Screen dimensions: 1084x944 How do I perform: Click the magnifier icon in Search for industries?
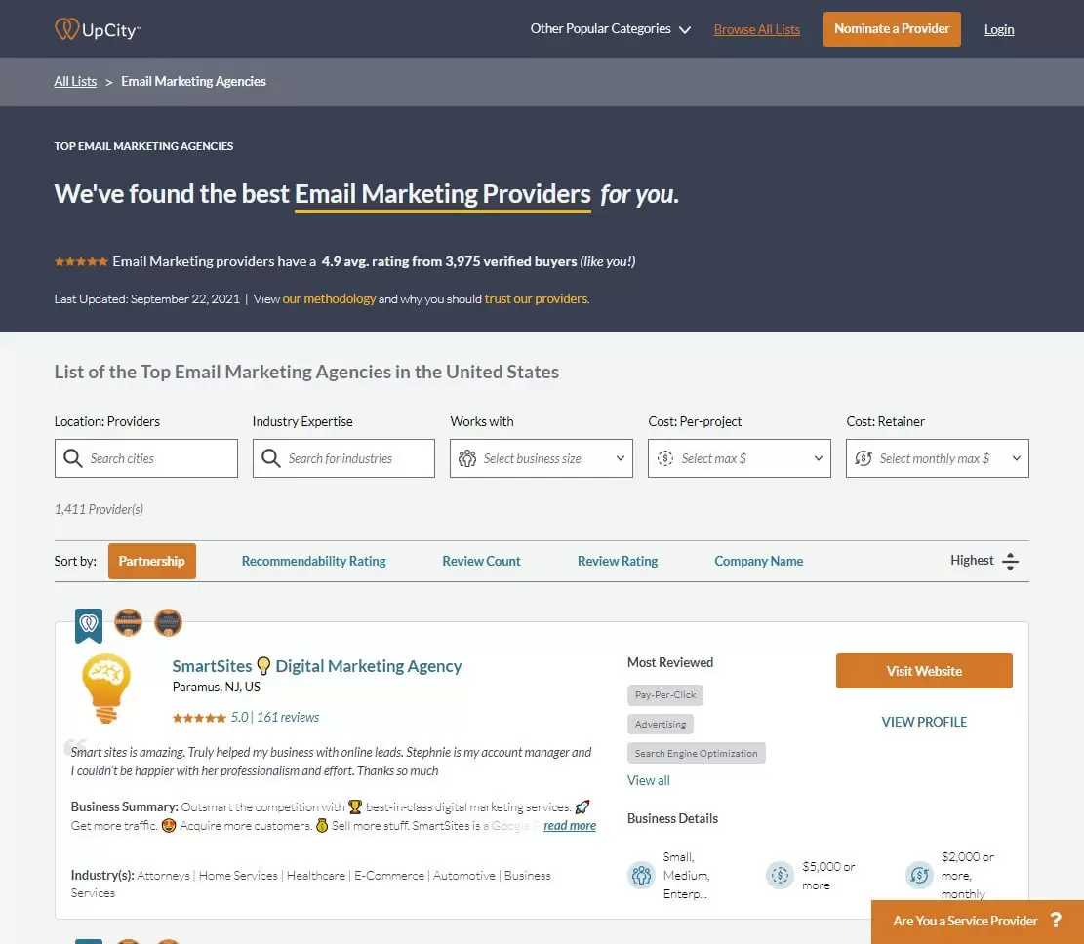pyautogui.click(x=271, y=458)
